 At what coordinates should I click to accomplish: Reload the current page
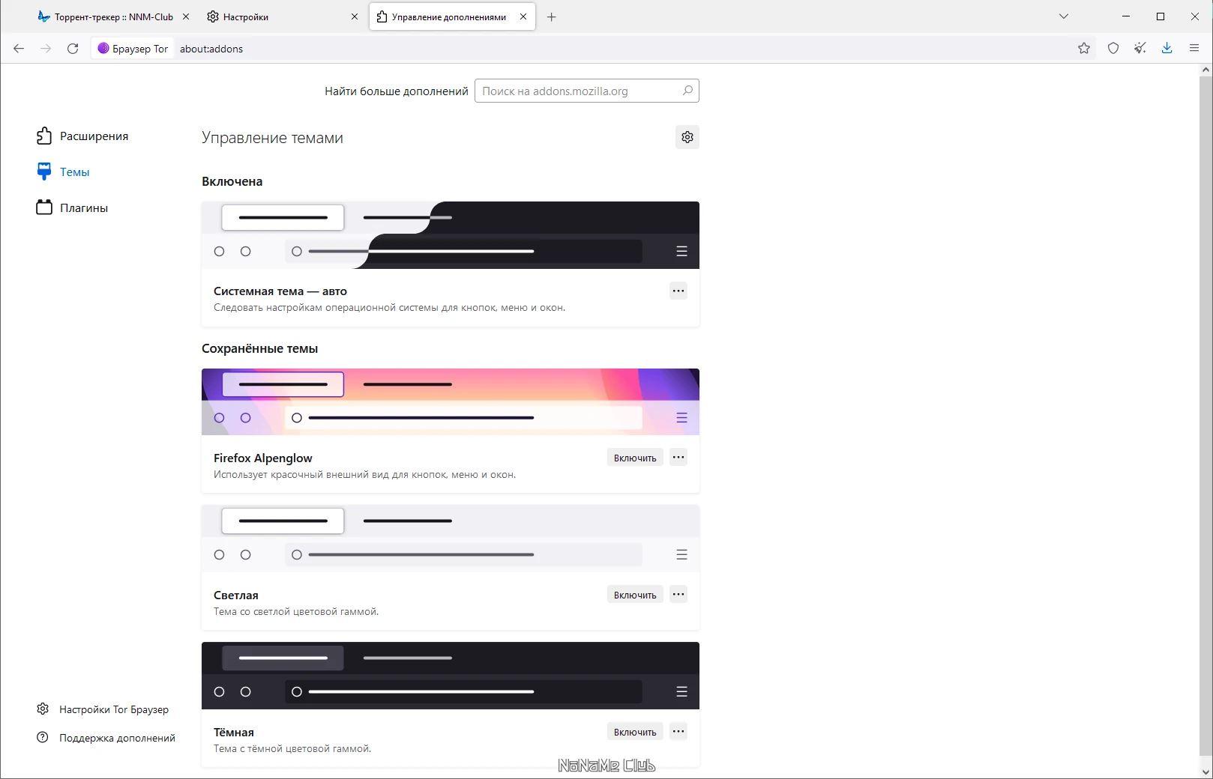point(73,49)
